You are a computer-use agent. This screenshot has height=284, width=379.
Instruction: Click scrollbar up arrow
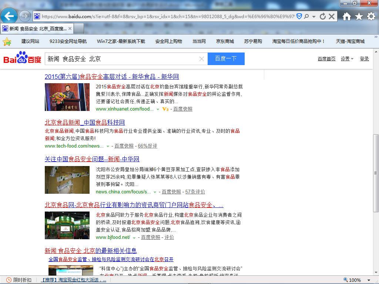376,52
